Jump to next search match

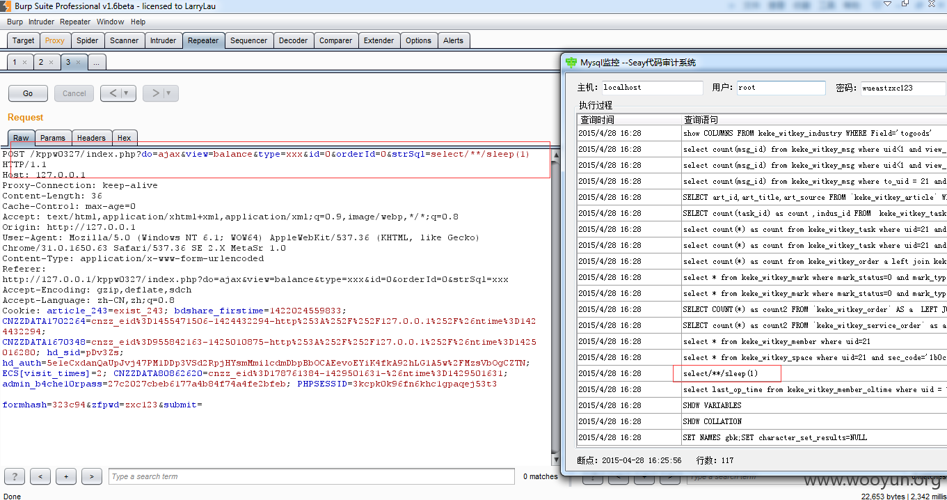tap(92, 476)
